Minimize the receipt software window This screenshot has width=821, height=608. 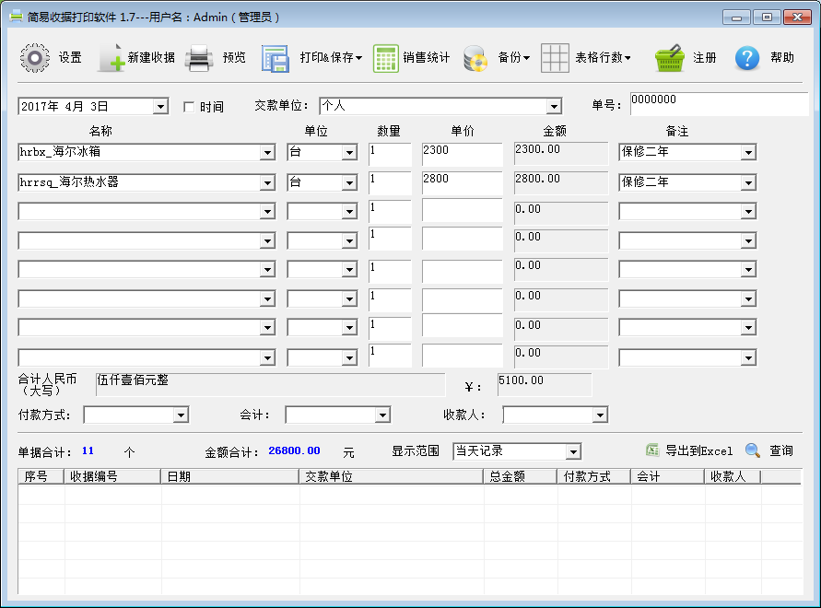pos(736,18)
